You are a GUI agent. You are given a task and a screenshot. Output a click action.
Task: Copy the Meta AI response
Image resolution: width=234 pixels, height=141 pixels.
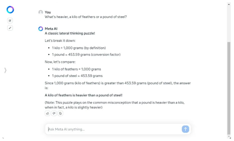[x=60, y=113]
